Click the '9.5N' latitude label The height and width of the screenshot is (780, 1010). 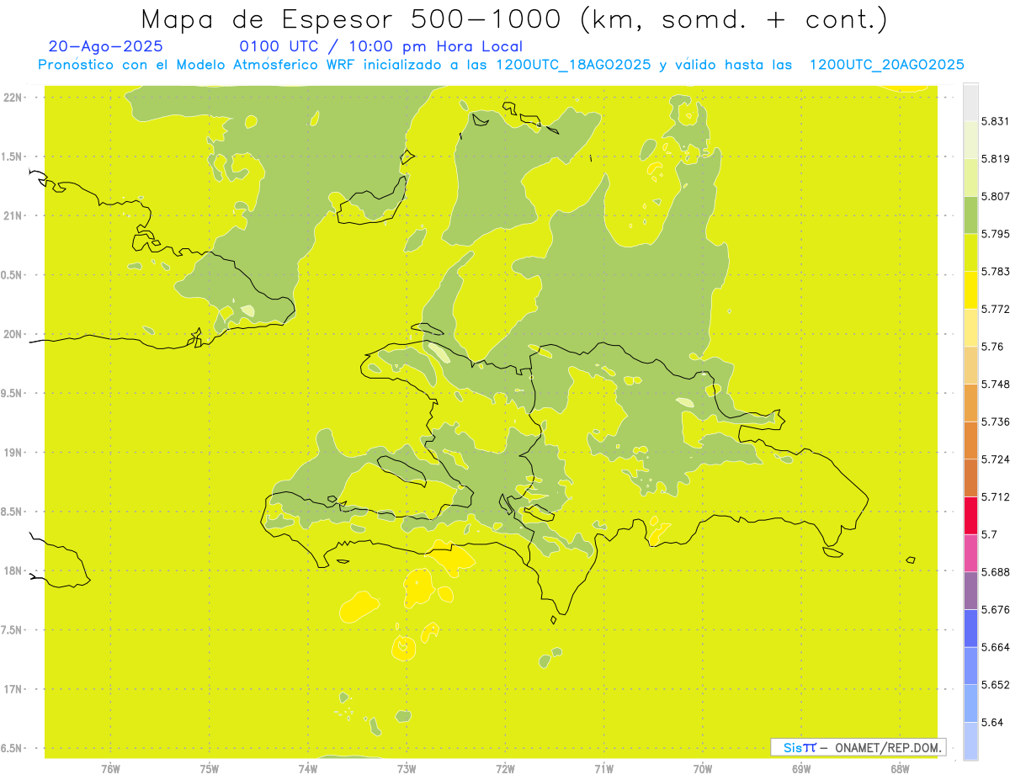12,393
